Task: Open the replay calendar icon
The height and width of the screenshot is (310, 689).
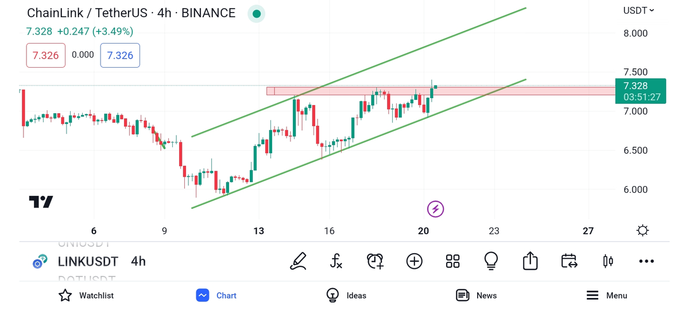Action: point(569,261)
